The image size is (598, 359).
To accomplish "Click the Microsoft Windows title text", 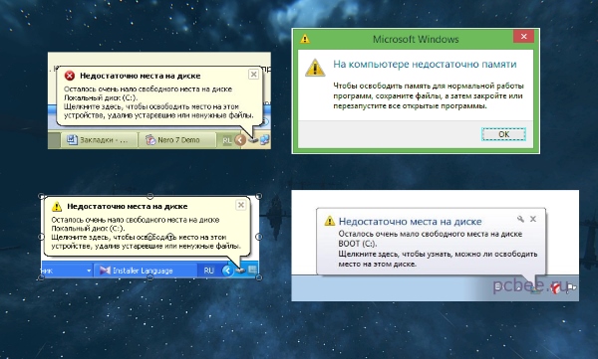I will pos(416,39).
